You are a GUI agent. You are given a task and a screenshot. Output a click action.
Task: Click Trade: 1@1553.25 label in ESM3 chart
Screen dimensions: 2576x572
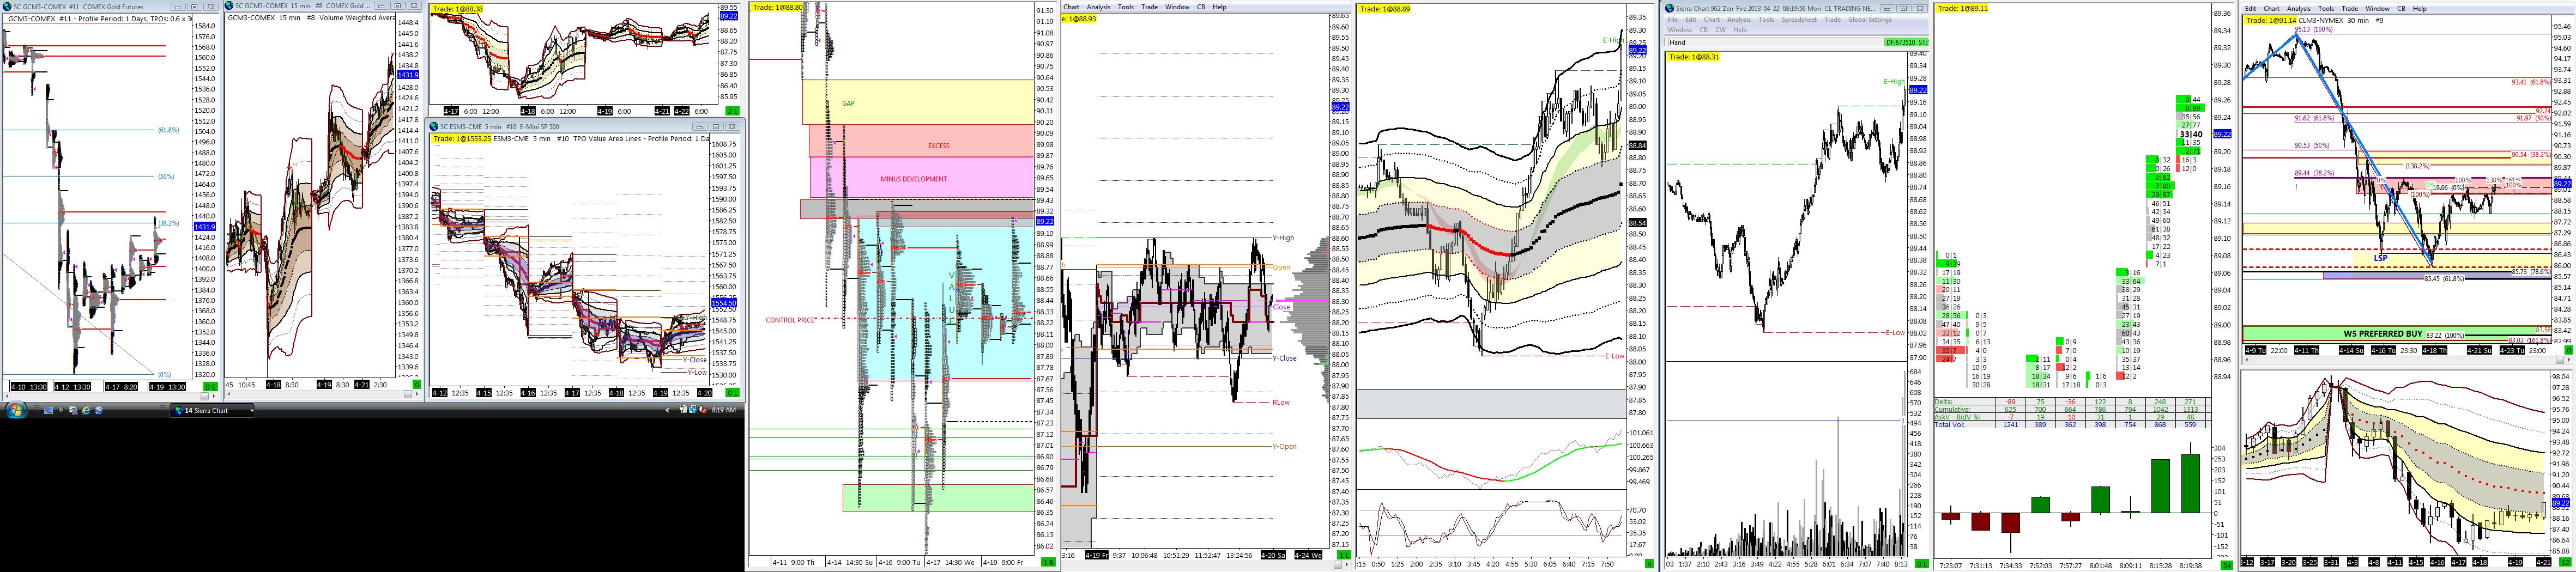[462, 139]
